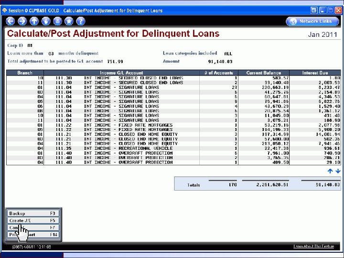
Task: Click the total balance 2,261,628.51
Action: (x=272, y=185)
